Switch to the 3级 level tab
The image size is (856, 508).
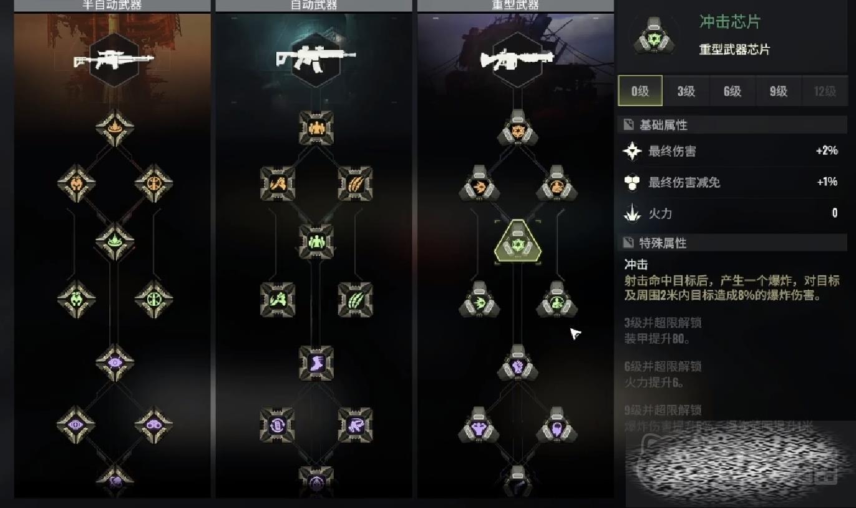[686, 92]
